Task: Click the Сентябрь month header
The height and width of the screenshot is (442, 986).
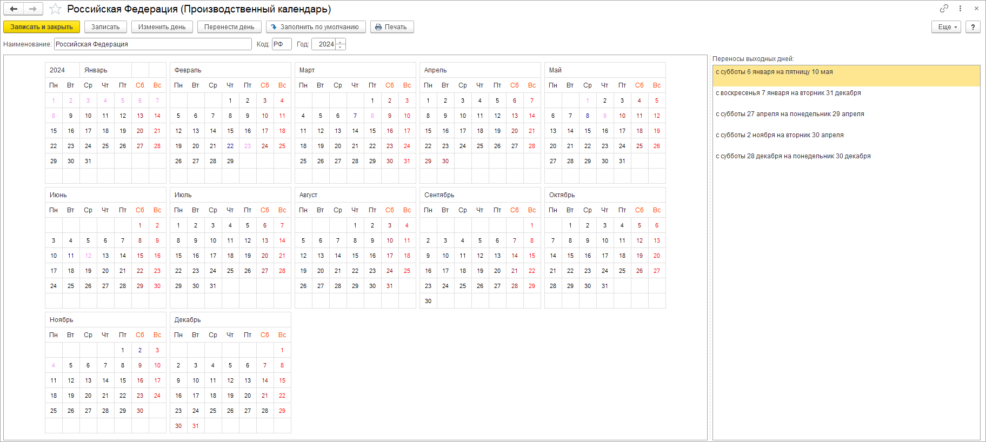Action: (x=481, y=195)
